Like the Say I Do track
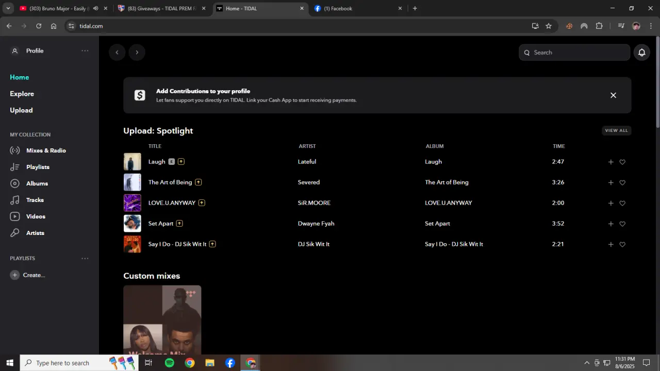Screen dimensions: 660x371 coord(622,244)
